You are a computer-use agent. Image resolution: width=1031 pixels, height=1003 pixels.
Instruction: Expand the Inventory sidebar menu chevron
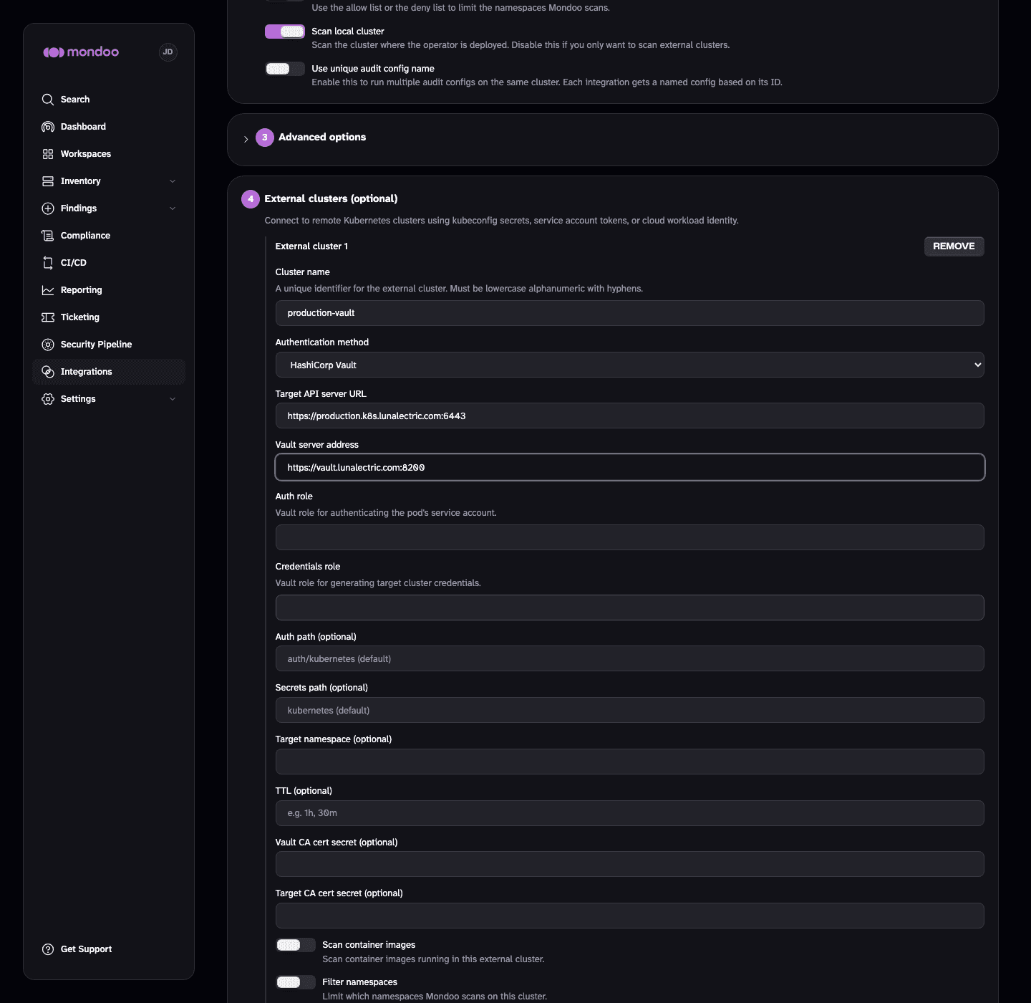click(x=173, y=181)
